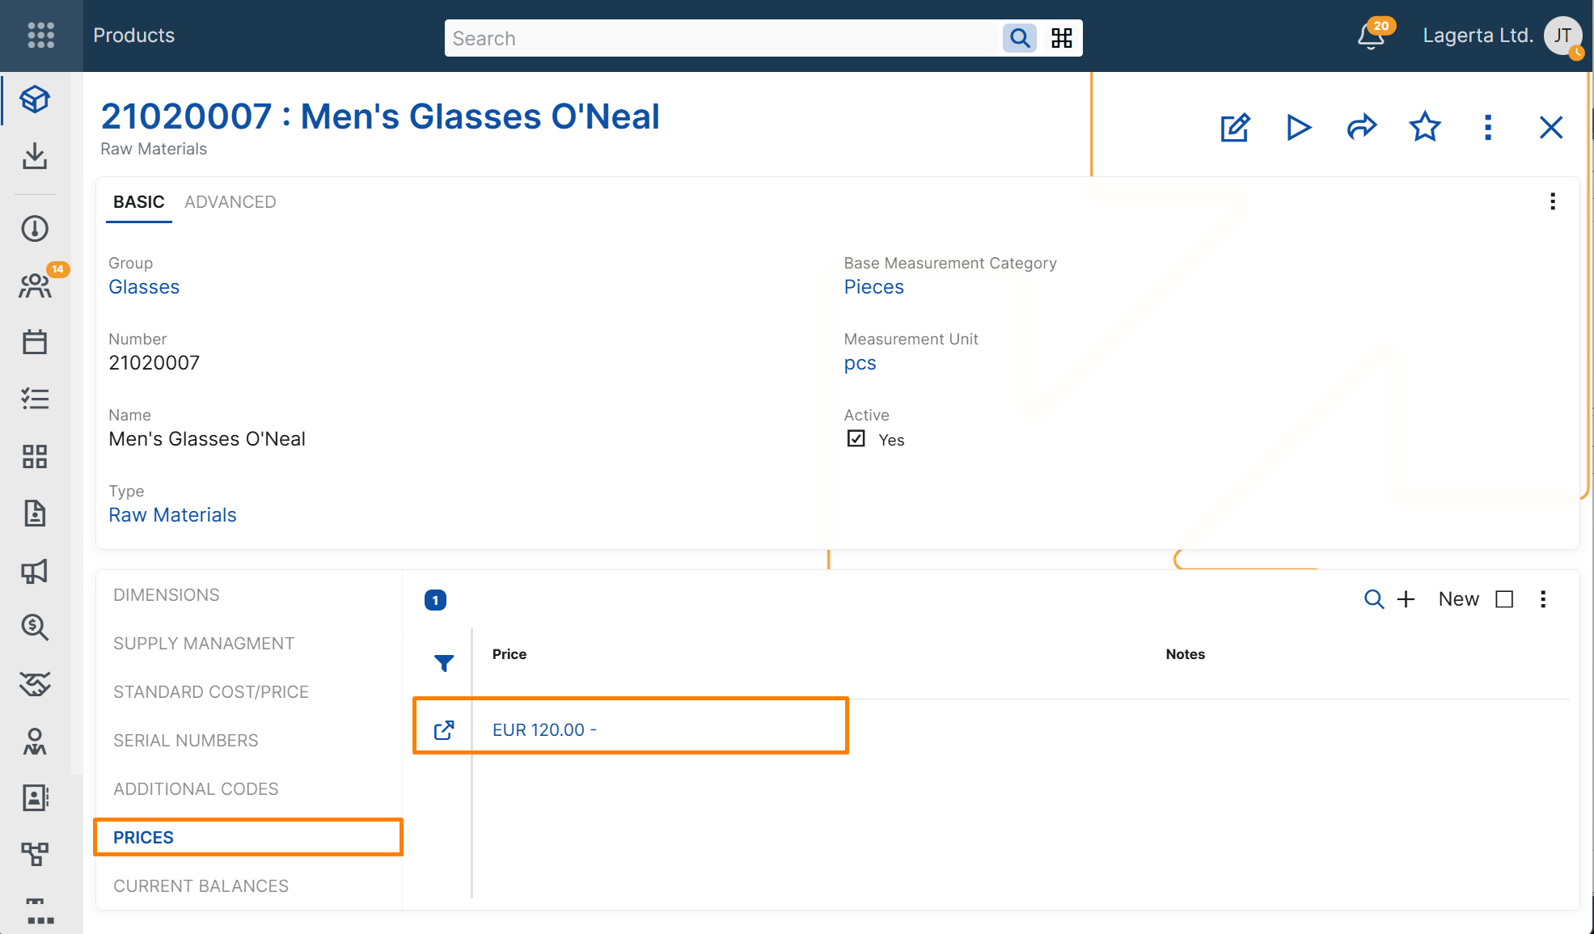
Task: Open the document sidebar icon
Action: click(x=35, y=513)
